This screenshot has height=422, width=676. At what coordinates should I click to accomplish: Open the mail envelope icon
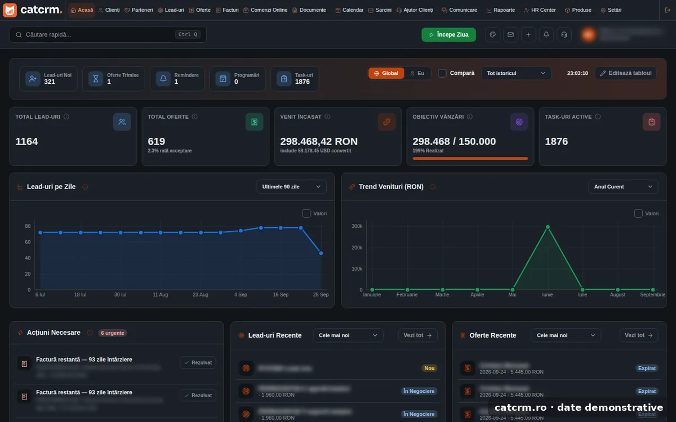coord(510,35)
